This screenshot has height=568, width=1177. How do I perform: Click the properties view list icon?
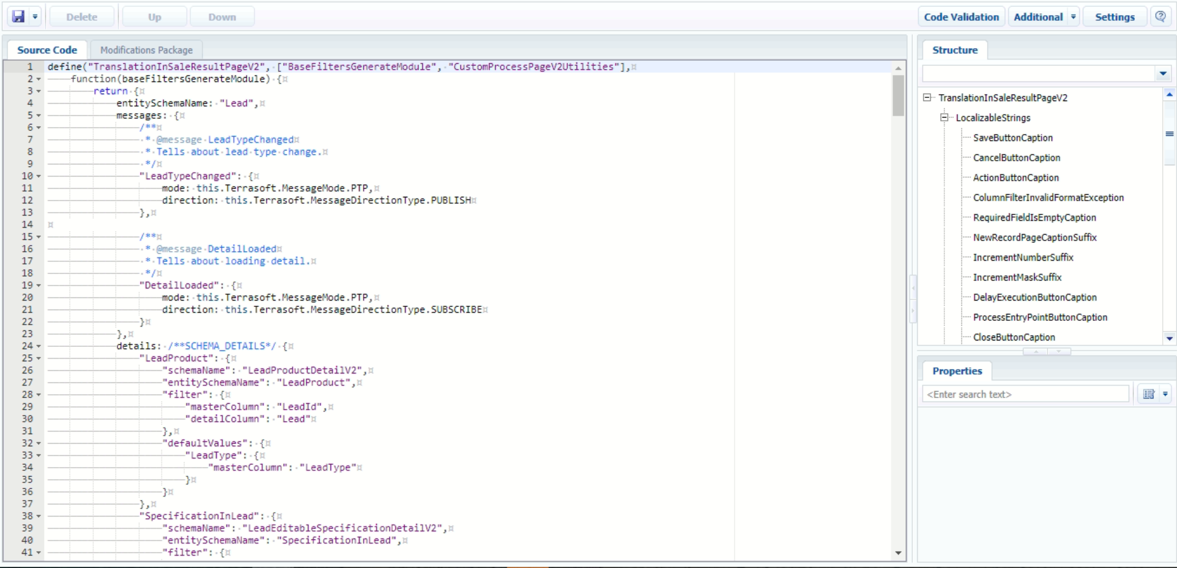(1148, 394)
